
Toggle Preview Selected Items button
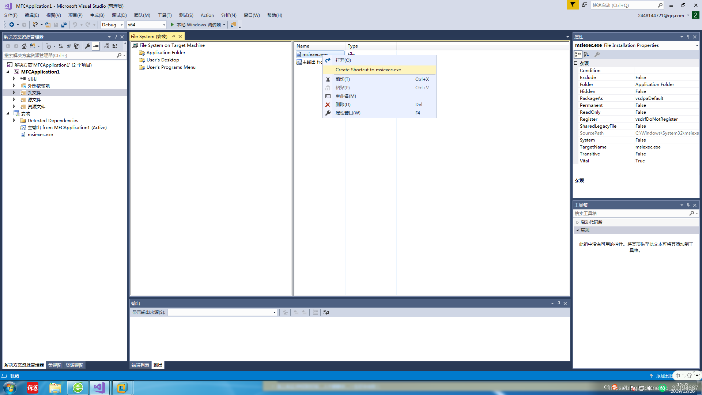tap(96, 46)
